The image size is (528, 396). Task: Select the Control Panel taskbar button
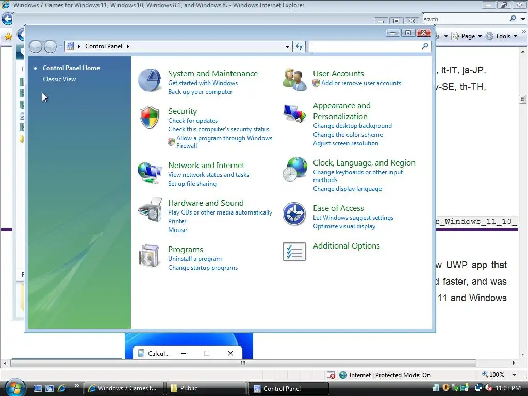[288, 388]
